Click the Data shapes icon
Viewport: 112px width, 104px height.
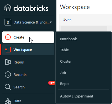coord(8,101)
